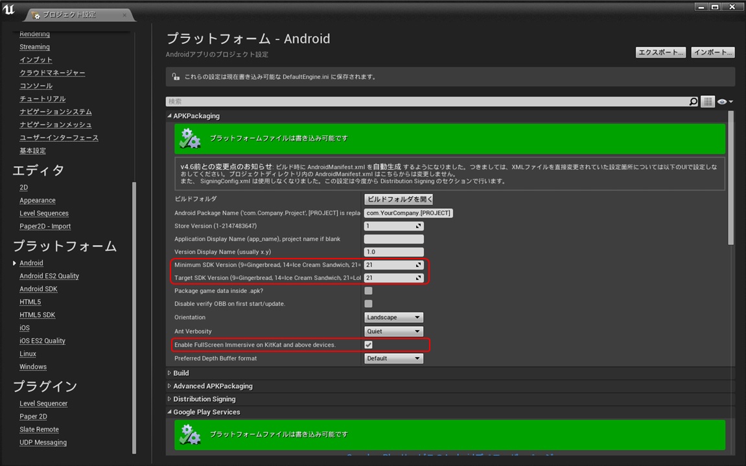Open the クラウドマネージャー settings category

[52, 73]
